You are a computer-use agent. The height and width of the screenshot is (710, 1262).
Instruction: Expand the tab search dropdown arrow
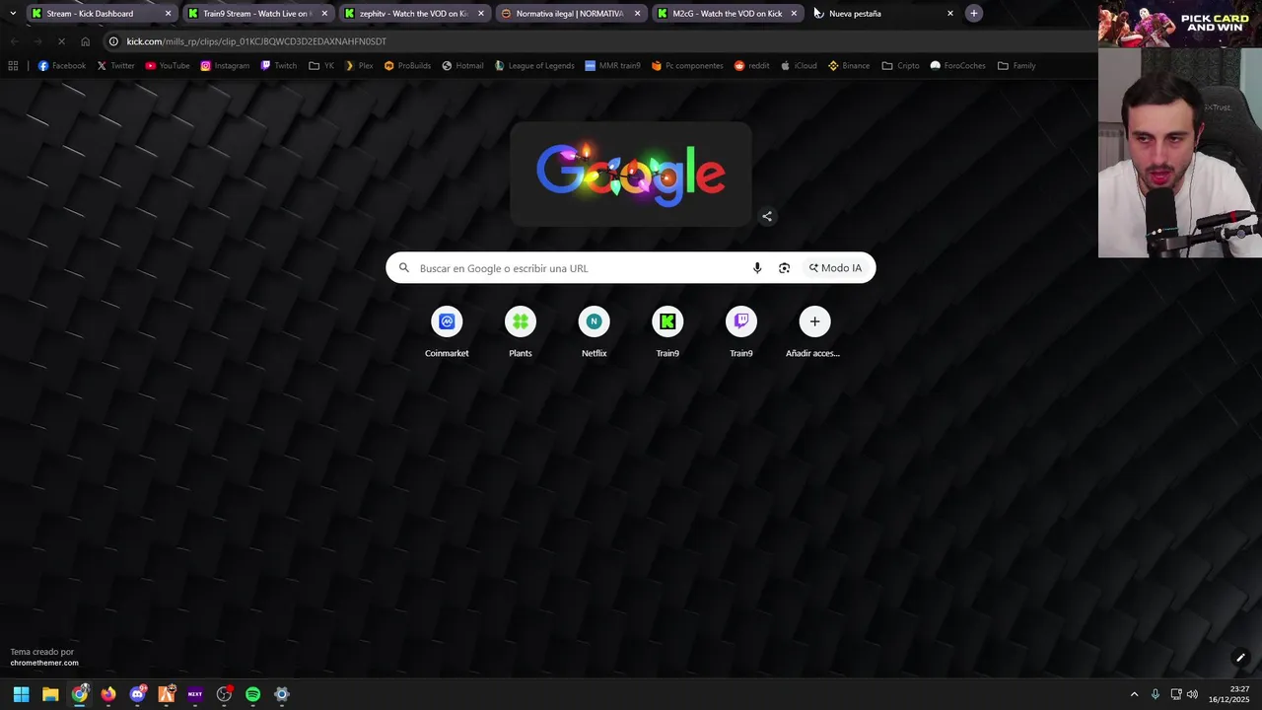[x=12, y=14]
